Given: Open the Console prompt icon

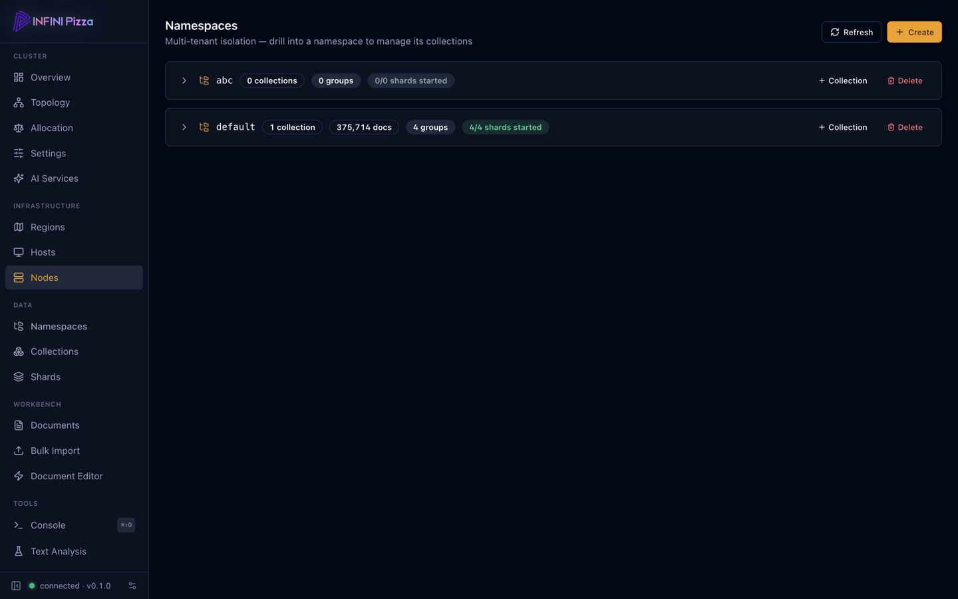Looking at the screenshot, I should coord(19,525).
